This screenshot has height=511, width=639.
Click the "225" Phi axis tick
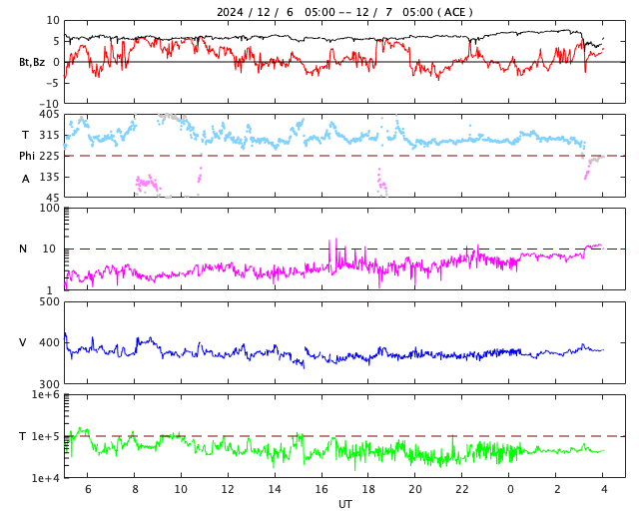coord(49,156)
